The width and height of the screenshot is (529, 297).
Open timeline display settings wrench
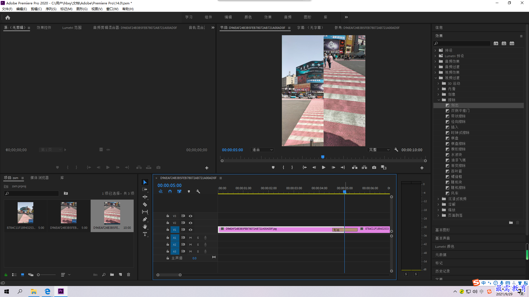click(198, 191)
